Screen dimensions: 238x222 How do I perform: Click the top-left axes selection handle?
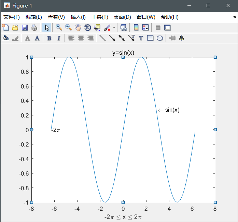[x=31, y=57]
